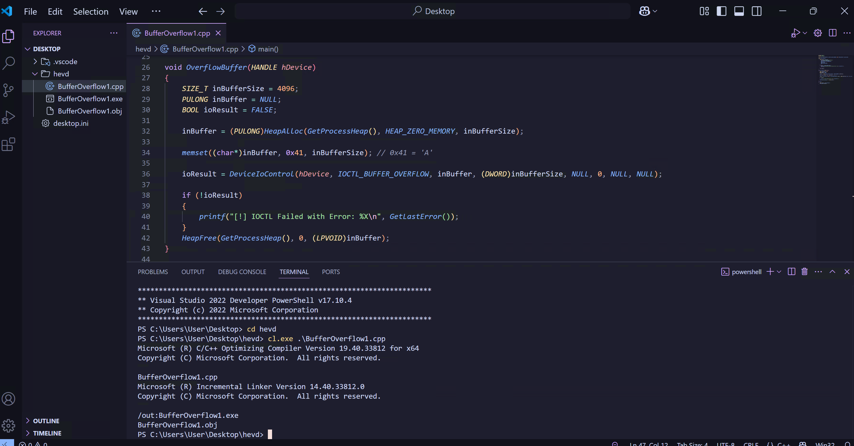Open BufferOverflow1.exe in explorer
The height and width of the screenshot is (446, 854).
[90, 99]
